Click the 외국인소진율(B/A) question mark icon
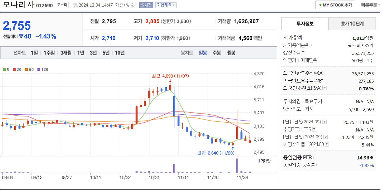 point(324,89)
